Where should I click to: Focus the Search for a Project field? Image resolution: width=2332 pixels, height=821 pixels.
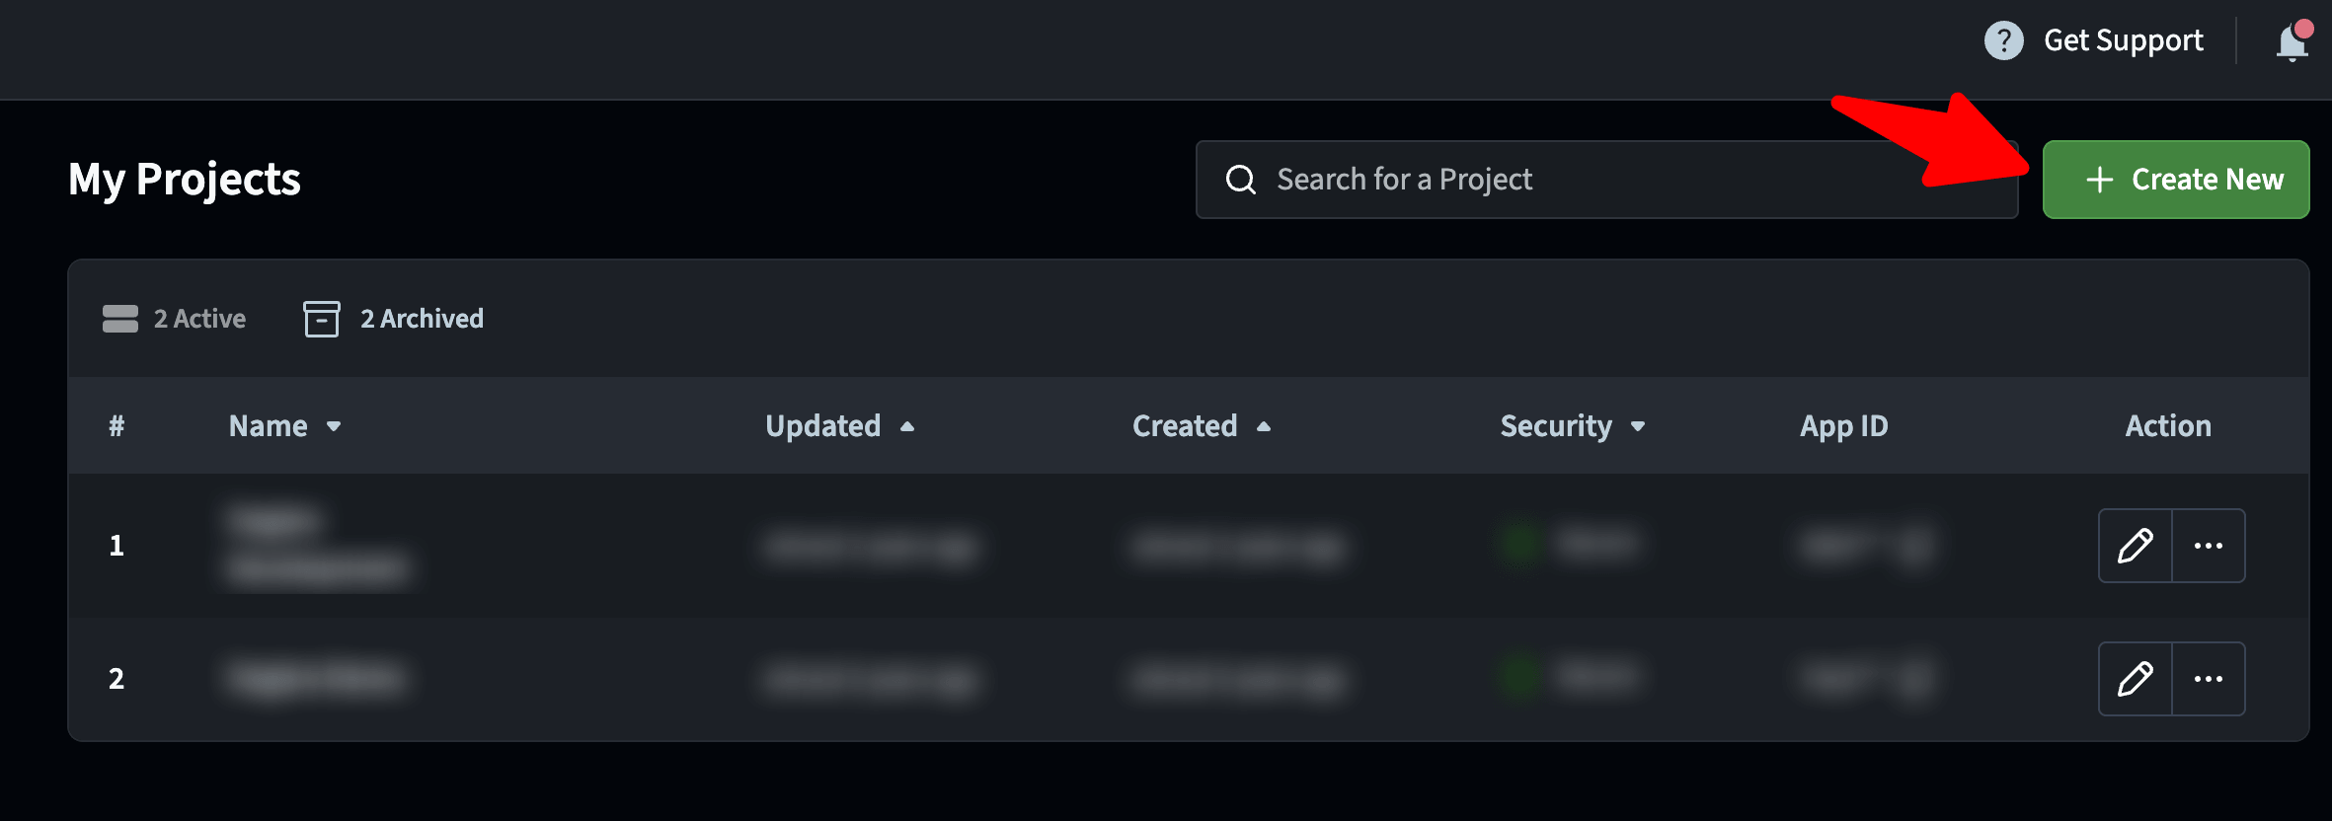1606,180
